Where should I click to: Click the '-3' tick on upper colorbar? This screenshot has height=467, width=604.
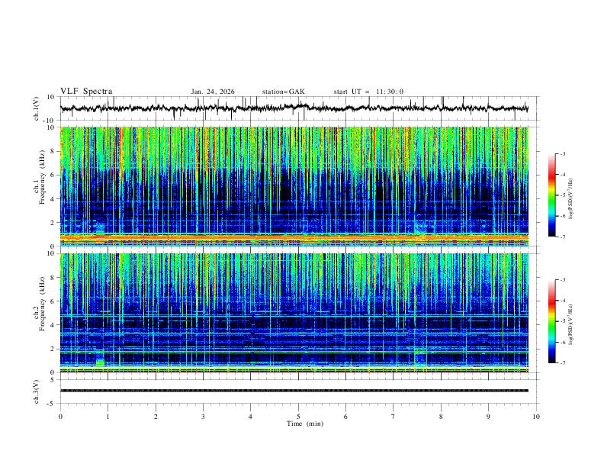[x=563, y=154]
